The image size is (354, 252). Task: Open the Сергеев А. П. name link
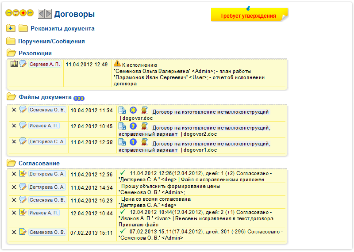[45, 64]
